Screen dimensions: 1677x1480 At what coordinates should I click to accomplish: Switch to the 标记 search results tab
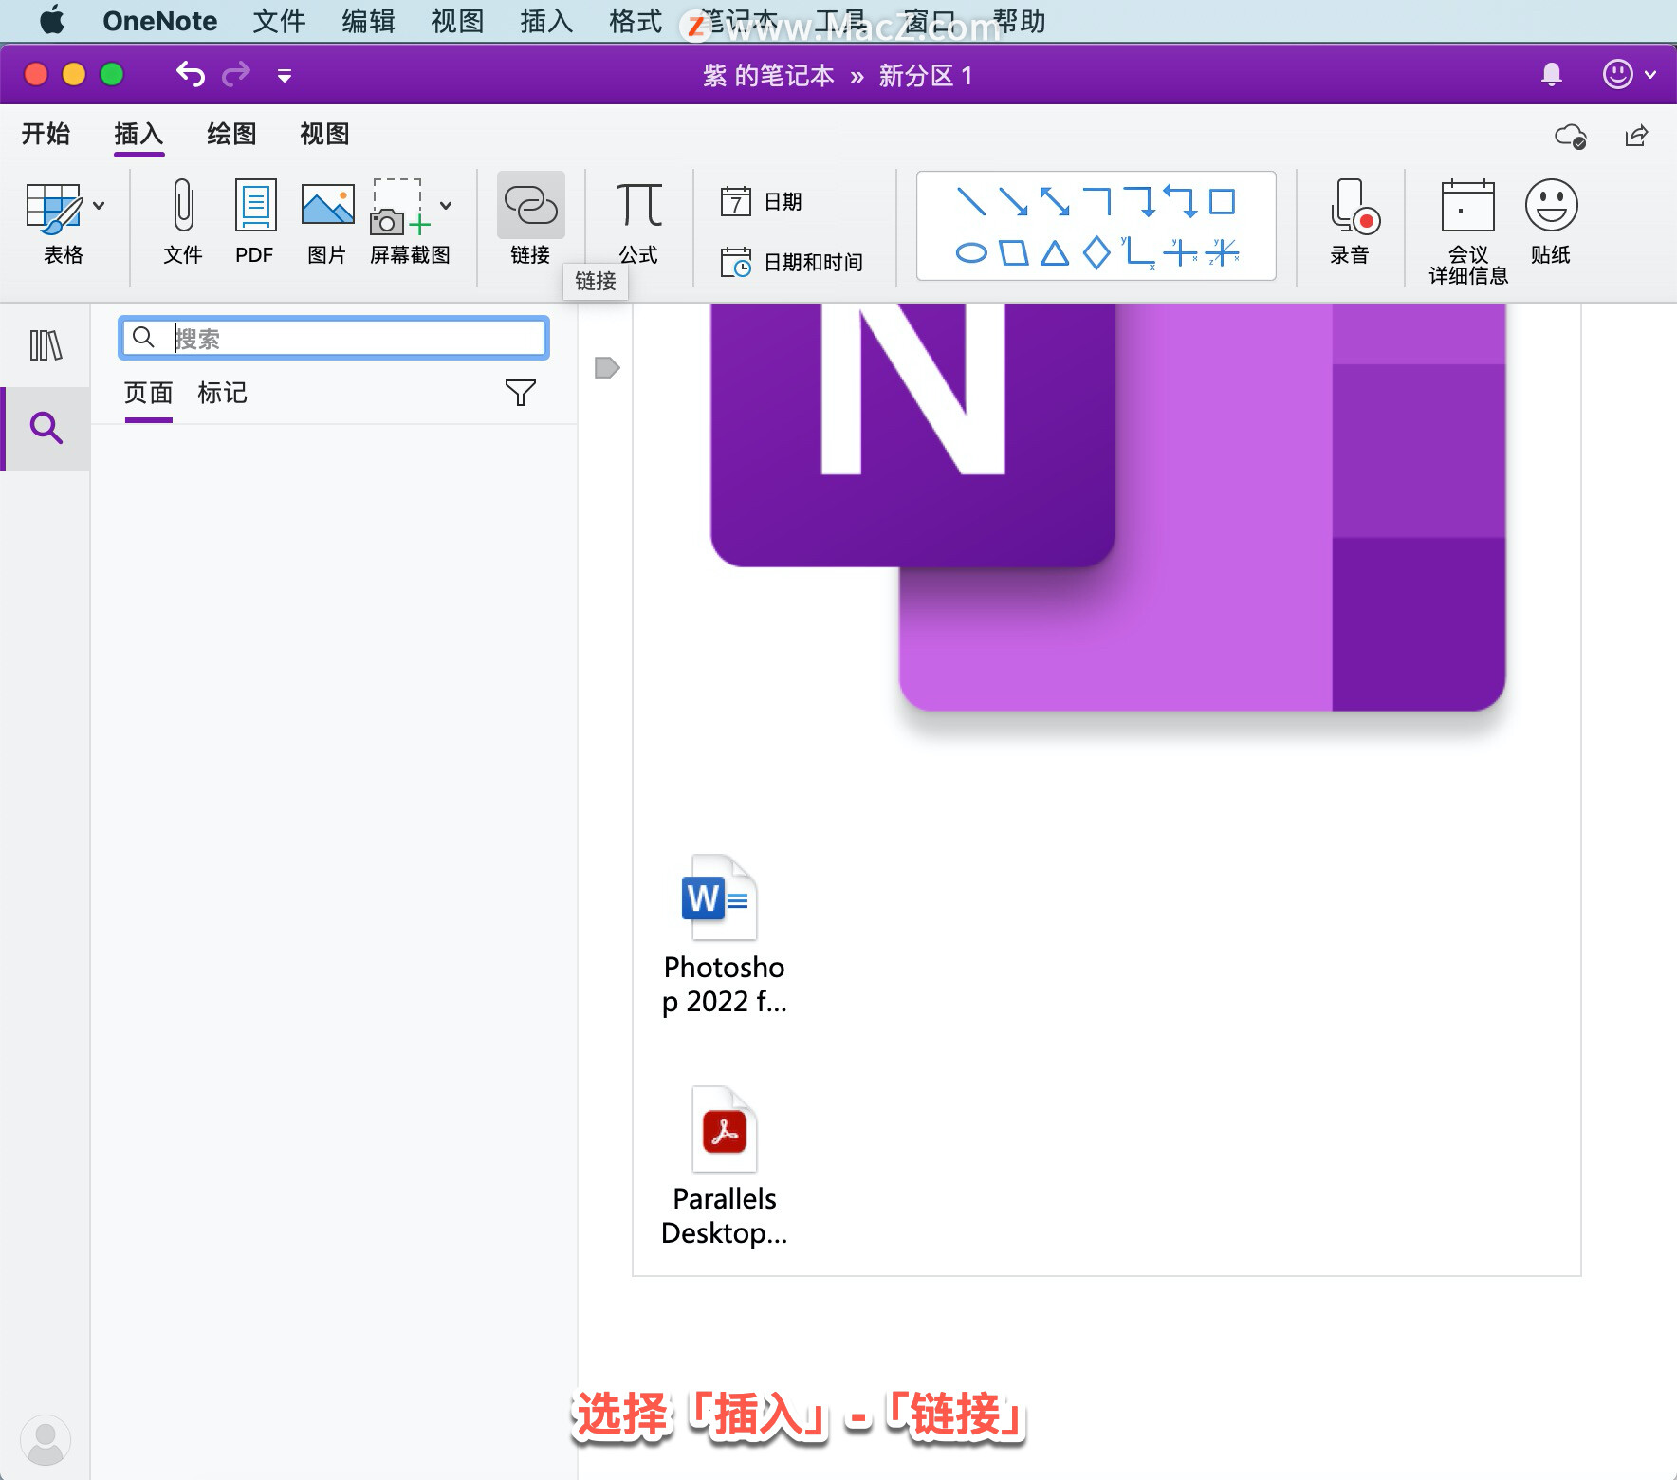(223, 393)
